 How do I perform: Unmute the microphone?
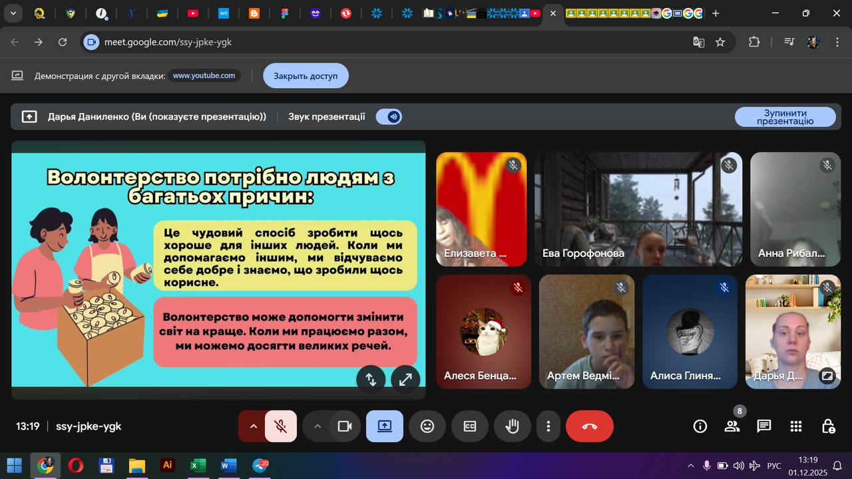pyautogui.click(x=281, y=426)
